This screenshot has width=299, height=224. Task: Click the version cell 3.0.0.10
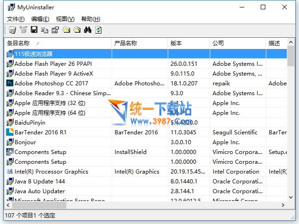click(x=181, y=142)
